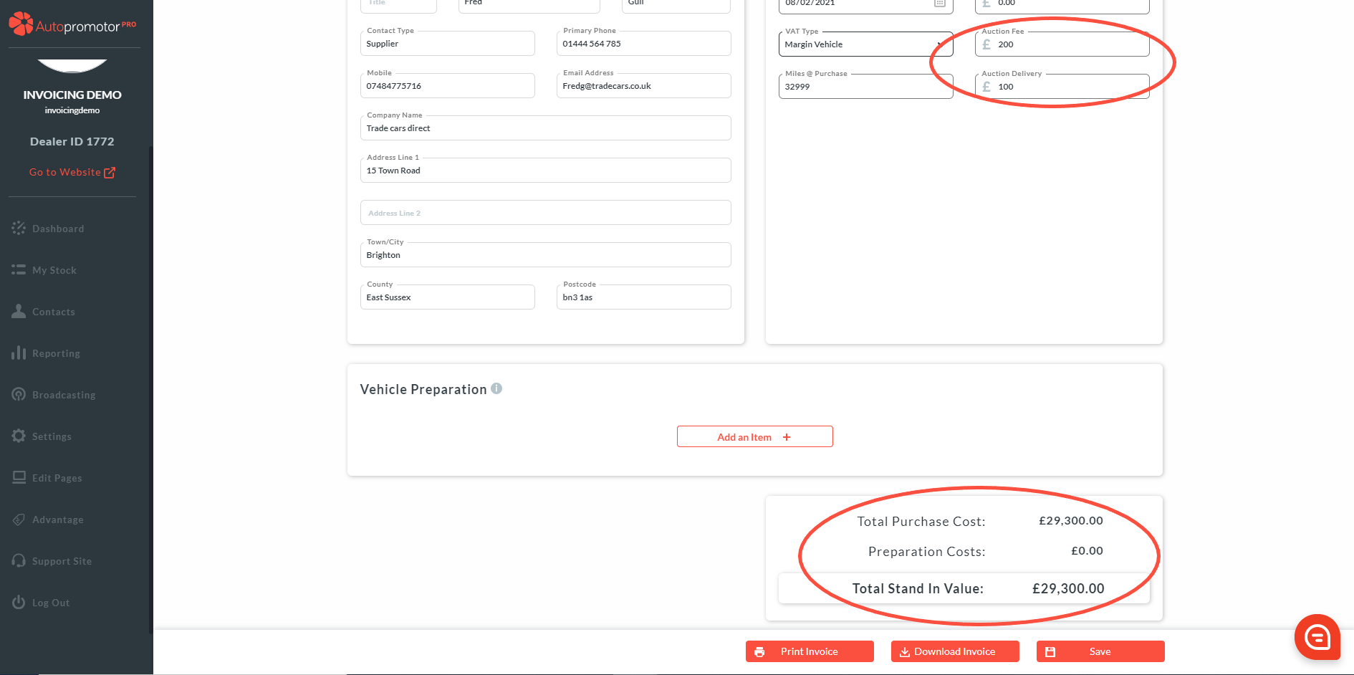This screenshot has width=1354, height=675.
Task: Navigate to Broadcasting section
Action: [x=63, y=395]
